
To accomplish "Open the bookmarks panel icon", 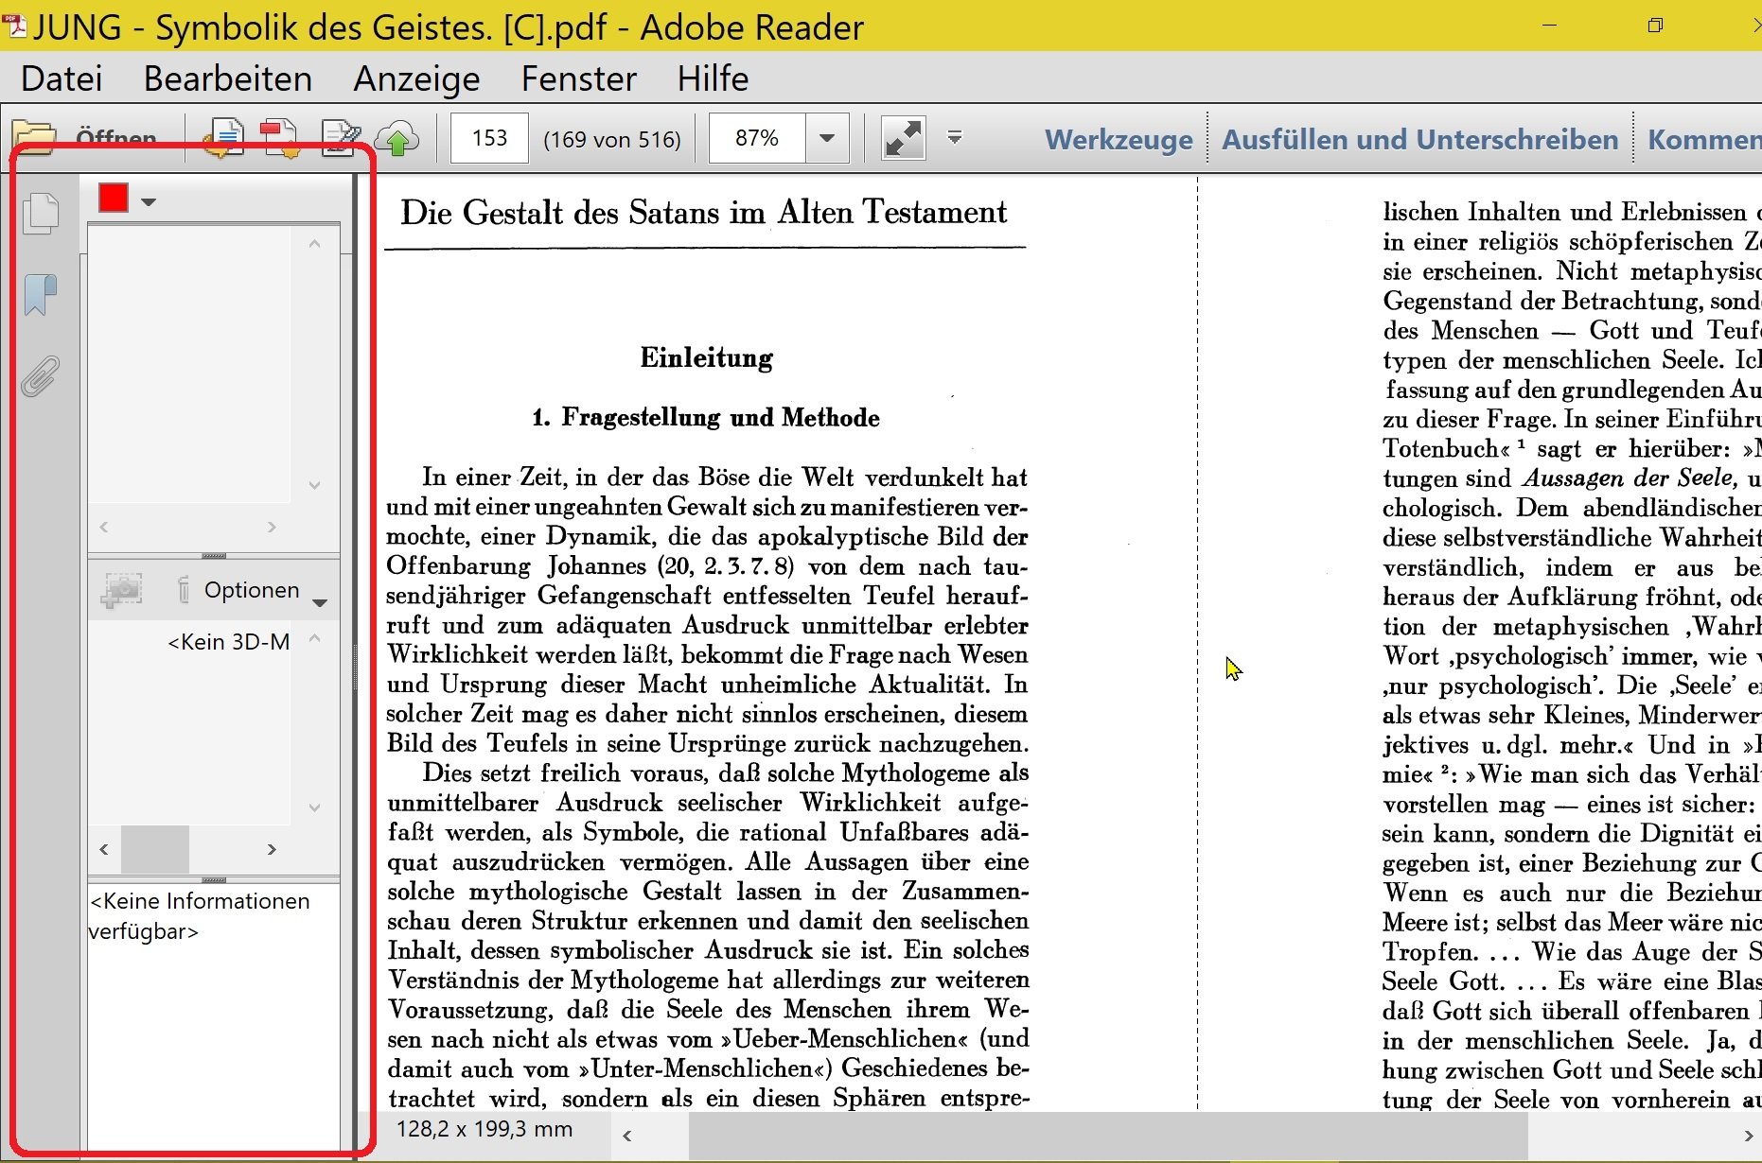I will click(x=41, y=295).
